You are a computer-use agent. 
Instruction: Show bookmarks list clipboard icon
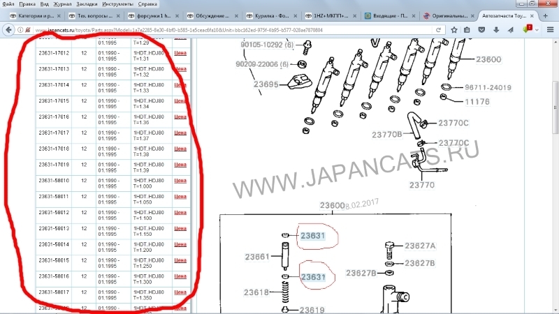pos(467,30)
